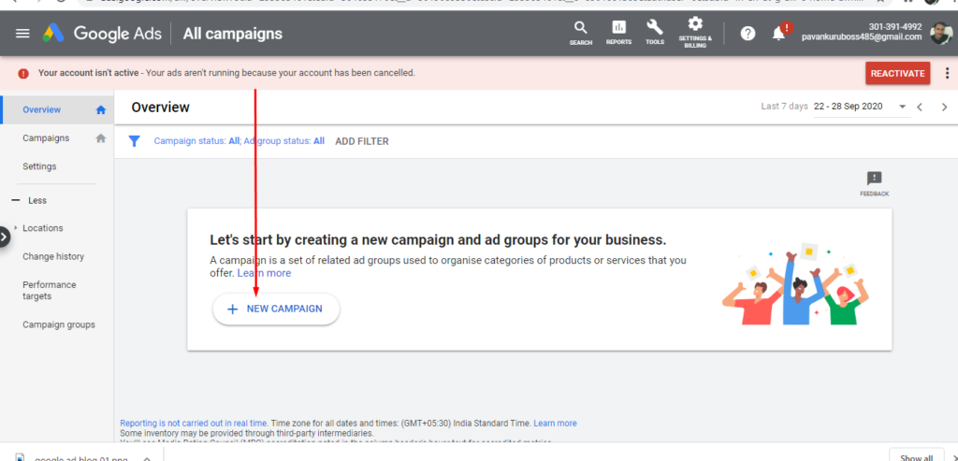Click ADD FILTER
This screenshot has height=461, width=958.
coord(362,141)
